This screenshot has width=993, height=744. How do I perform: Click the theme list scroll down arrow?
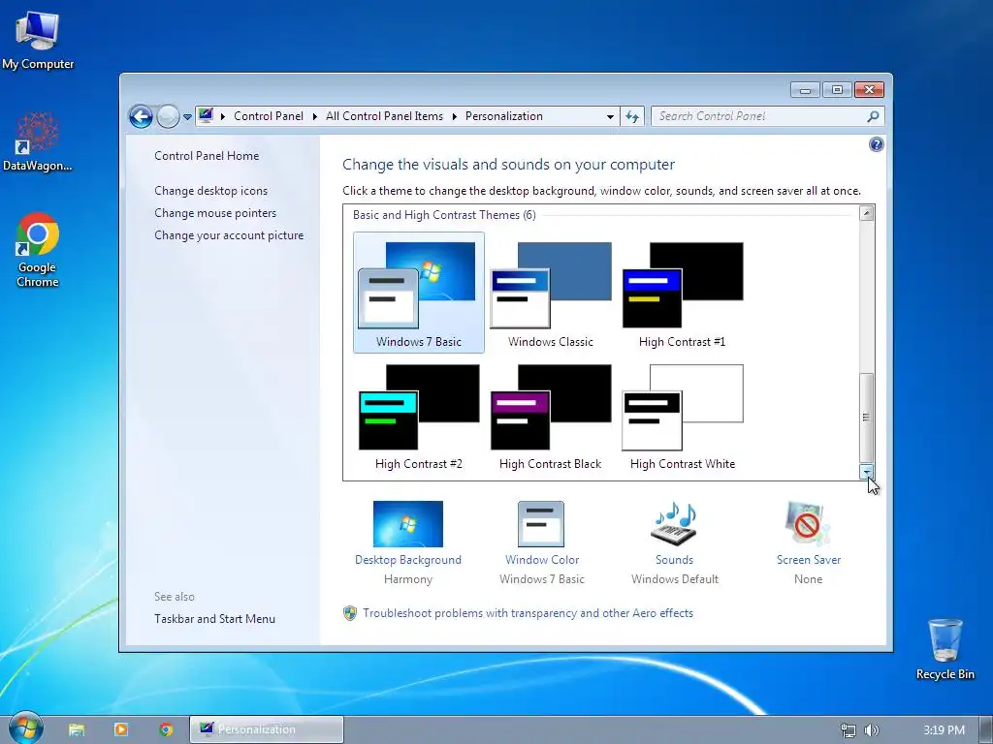[x=867, y=472]
